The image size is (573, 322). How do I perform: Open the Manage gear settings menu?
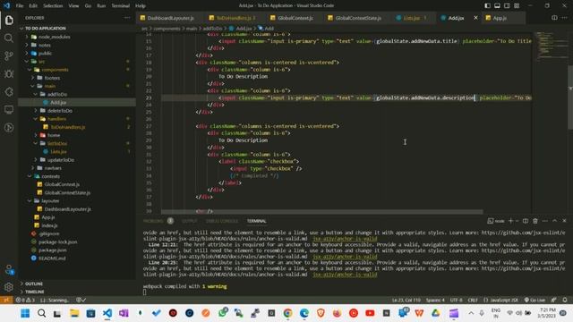(x=9, y=287)
